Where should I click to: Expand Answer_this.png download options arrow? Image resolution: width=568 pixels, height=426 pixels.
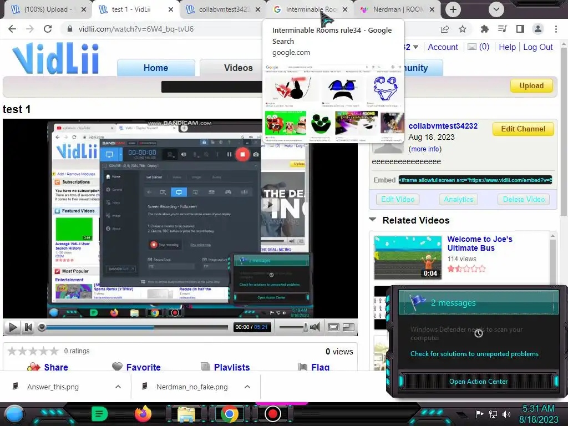click(x=118, y=387)
